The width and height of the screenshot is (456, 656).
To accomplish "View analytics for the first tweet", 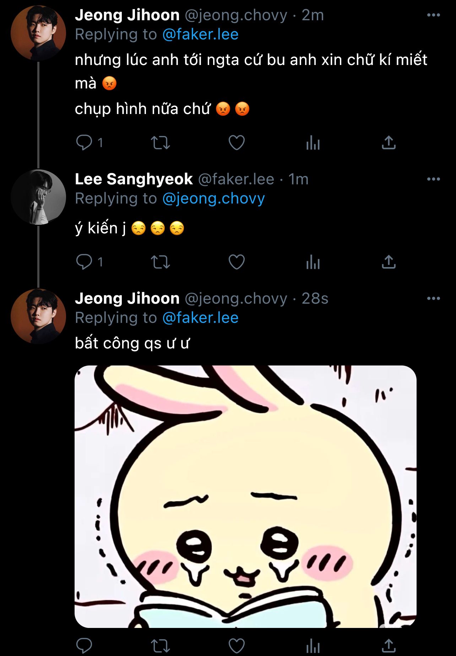I will (x=313, y=143).
